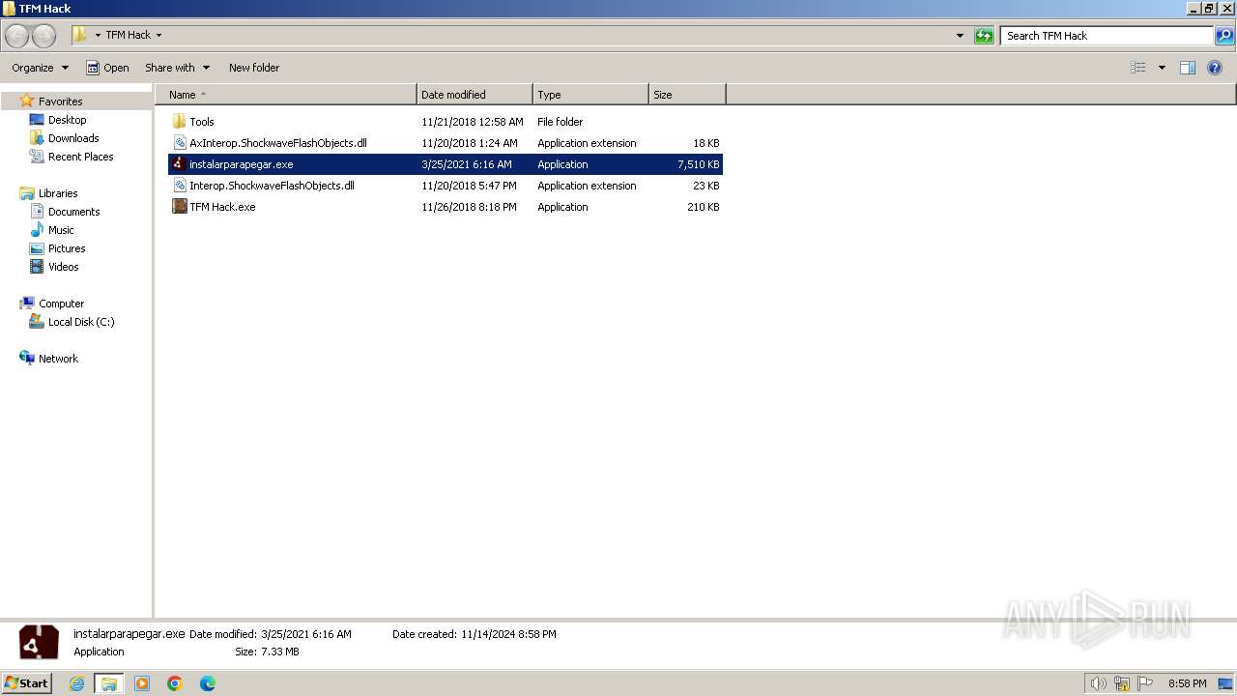1237x696 pixels.
Task: Click the folder icon in address bar
Action: tap(80, 36)
